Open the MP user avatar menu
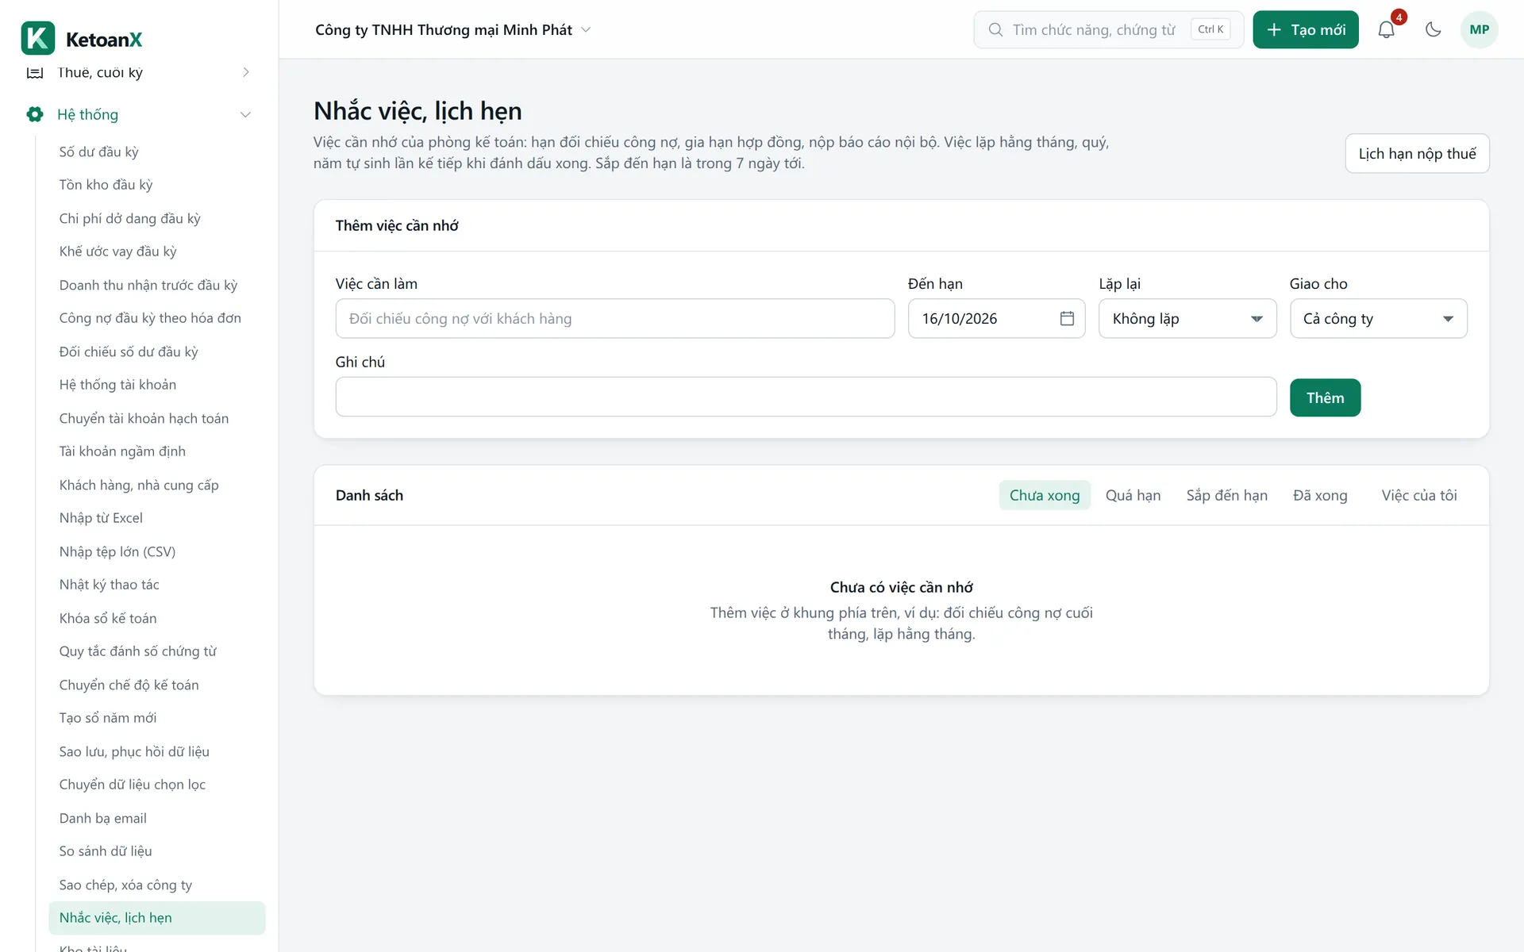1524x952 pixels. [1479, 29]
